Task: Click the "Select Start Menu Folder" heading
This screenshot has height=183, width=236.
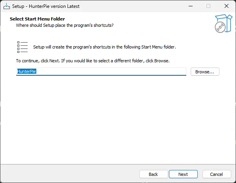Action: coord(37,19)
